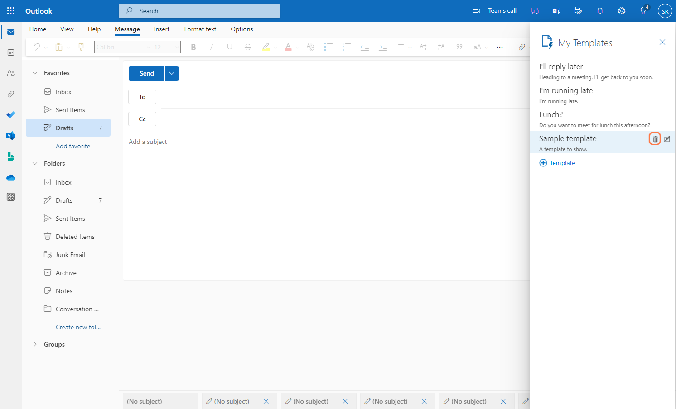Show more formatting options ellipsis

(x=500, y=47)
